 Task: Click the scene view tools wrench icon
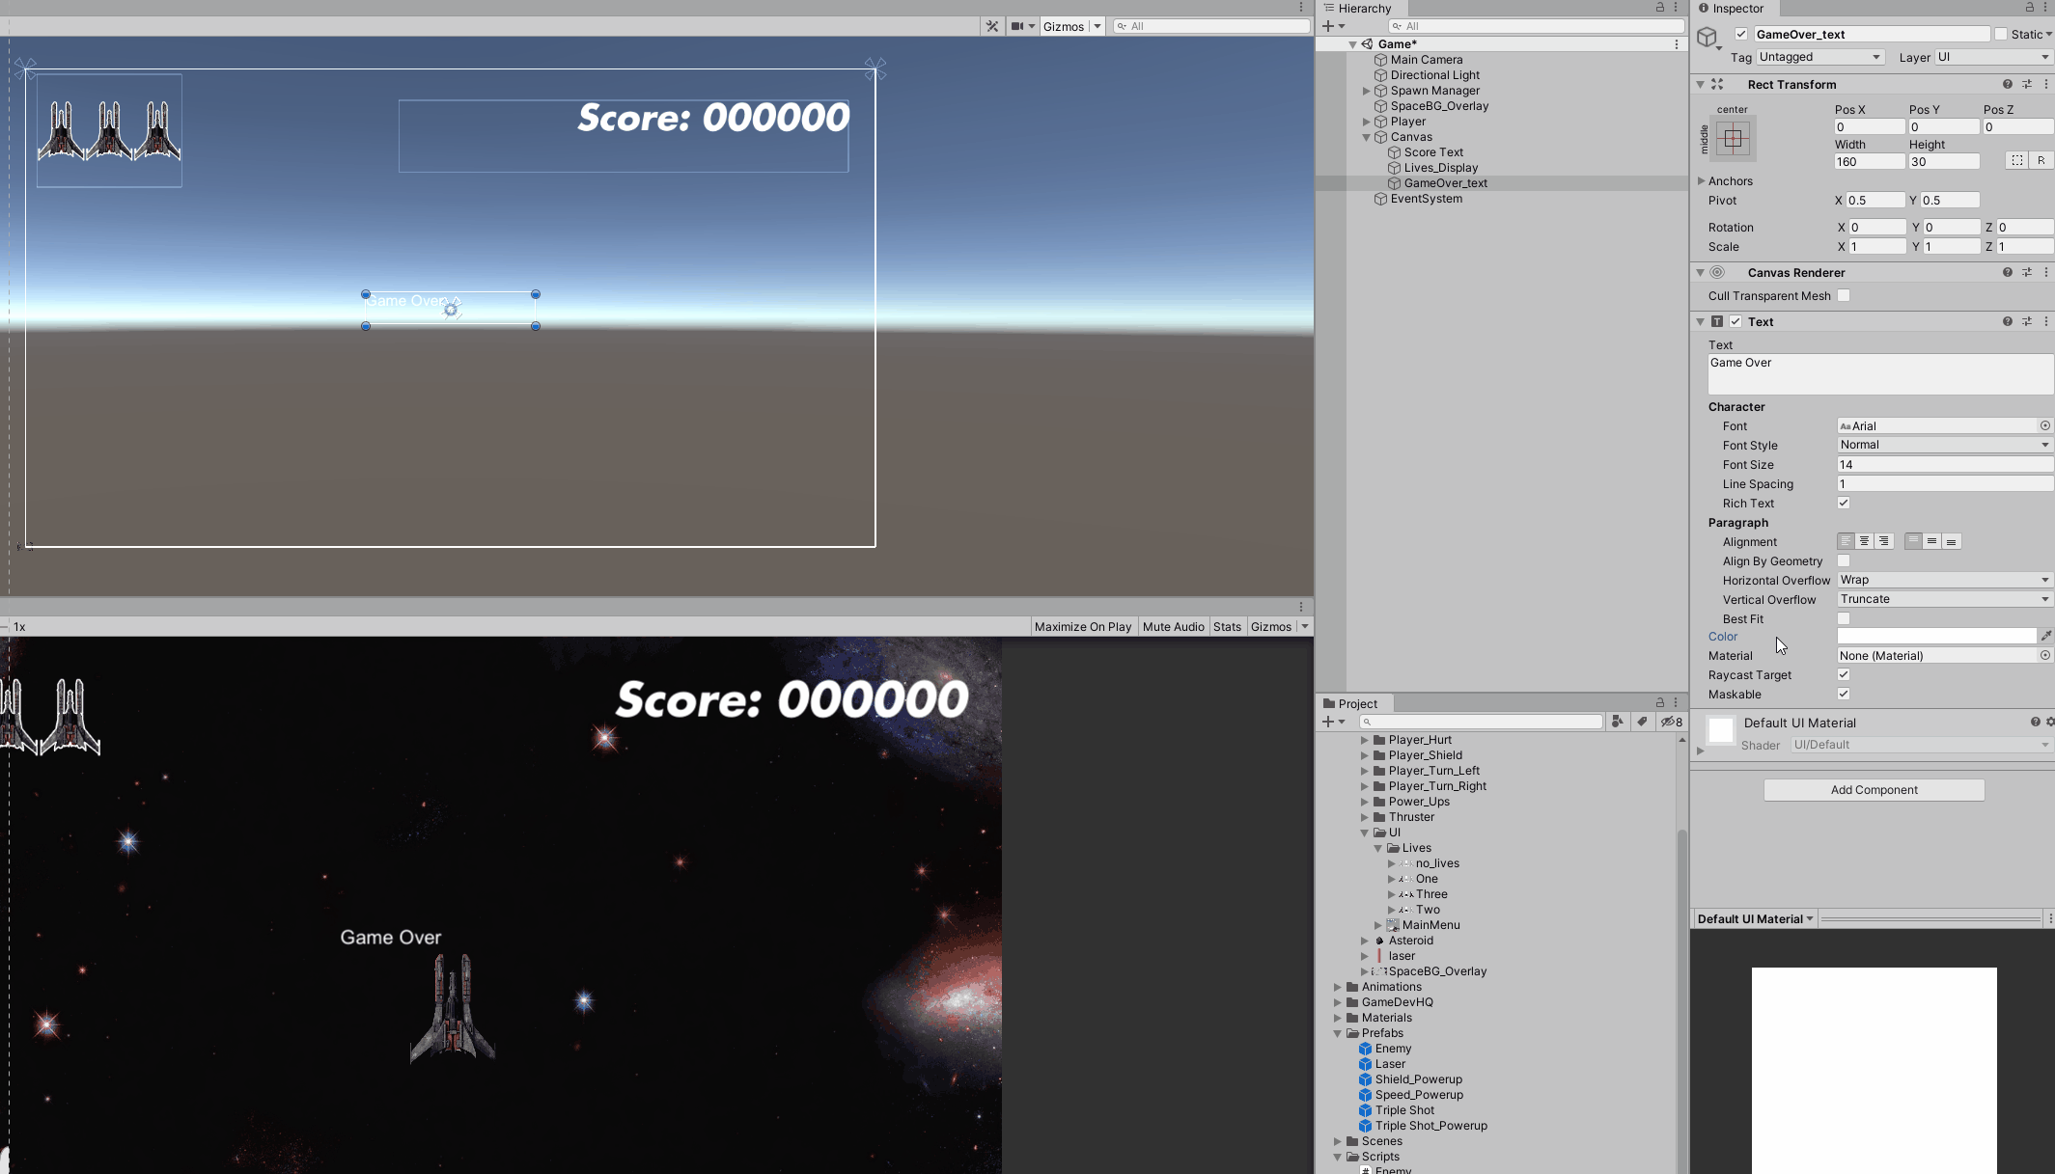[991, 26]
